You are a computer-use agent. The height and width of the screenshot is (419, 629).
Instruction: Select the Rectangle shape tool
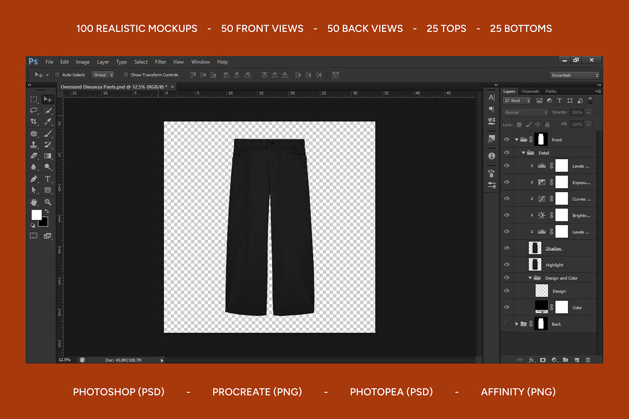point(48,190)
